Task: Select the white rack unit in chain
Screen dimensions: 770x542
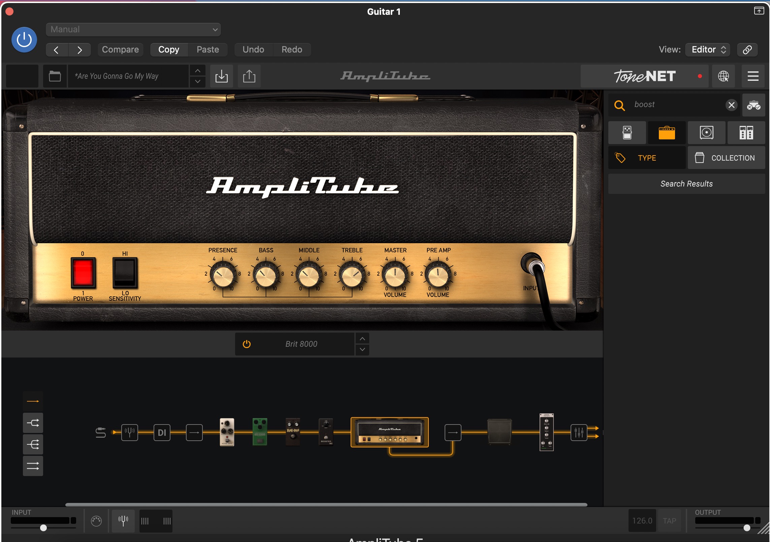Action: [x=546, y=432]
